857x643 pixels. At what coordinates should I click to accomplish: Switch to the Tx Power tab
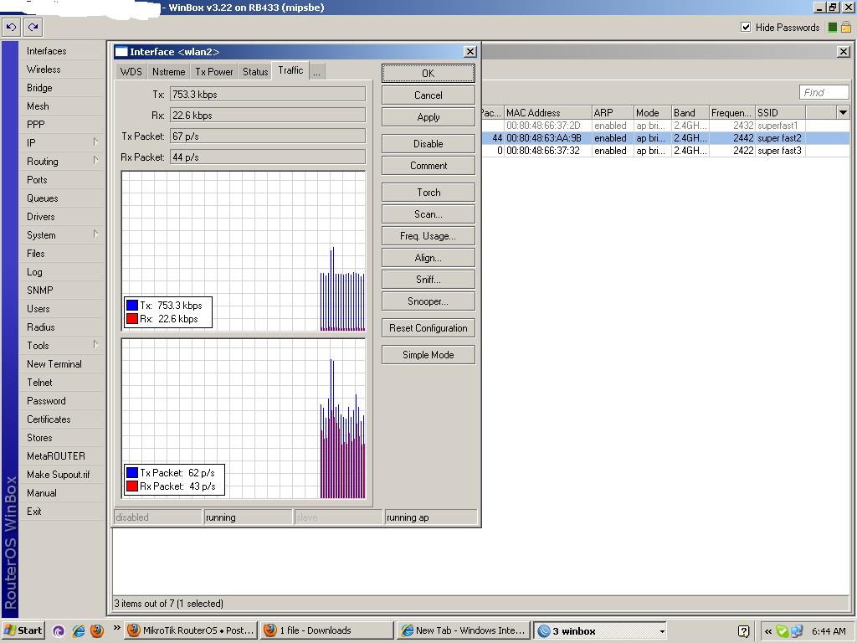click(x=213, y=71)
